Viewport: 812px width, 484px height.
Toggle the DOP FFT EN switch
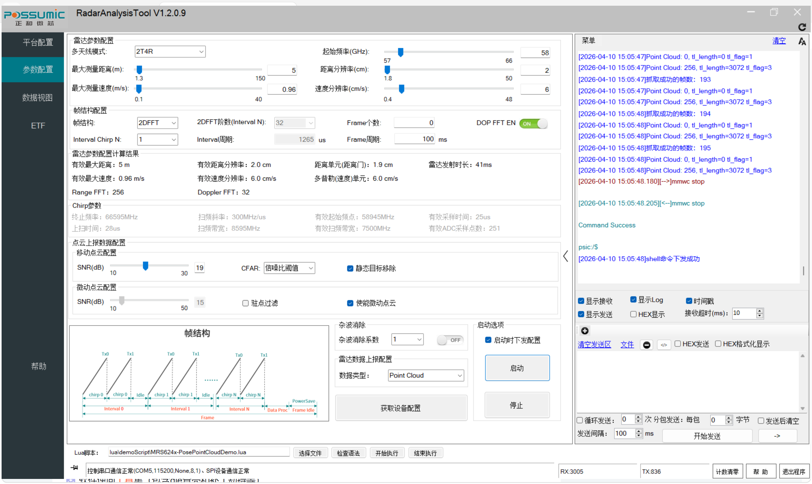(x=533, y=124)
